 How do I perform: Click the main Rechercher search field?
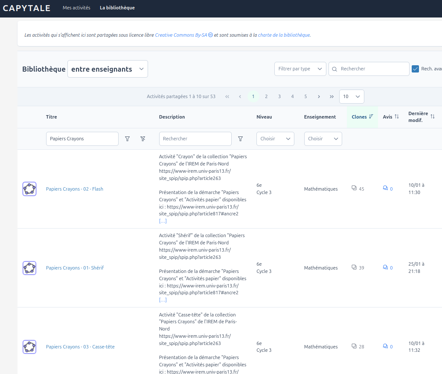click(369, 69)
